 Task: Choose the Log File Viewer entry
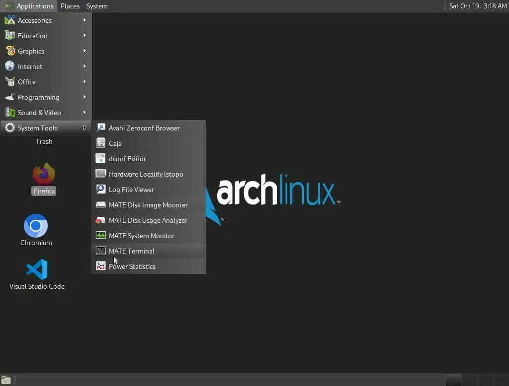point(148,189)
